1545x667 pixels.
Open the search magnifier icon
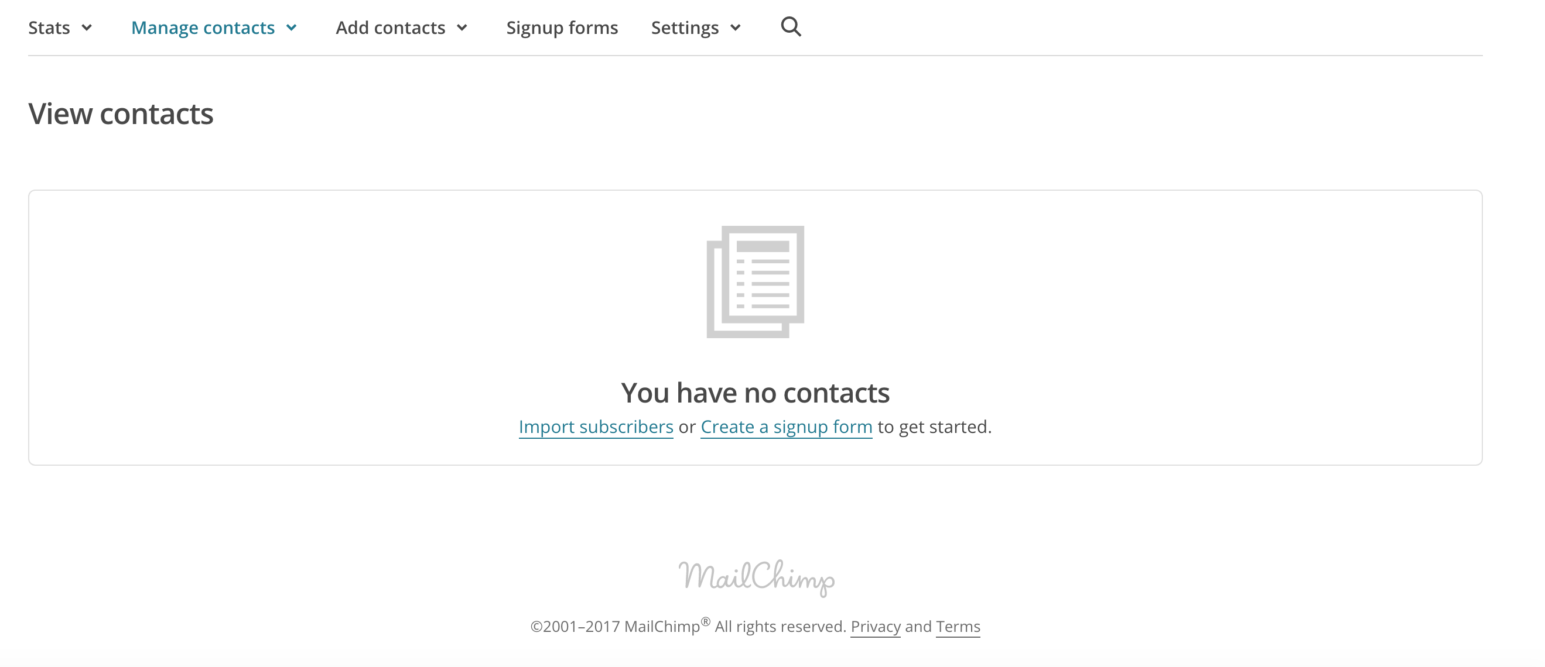coord(791,27)
